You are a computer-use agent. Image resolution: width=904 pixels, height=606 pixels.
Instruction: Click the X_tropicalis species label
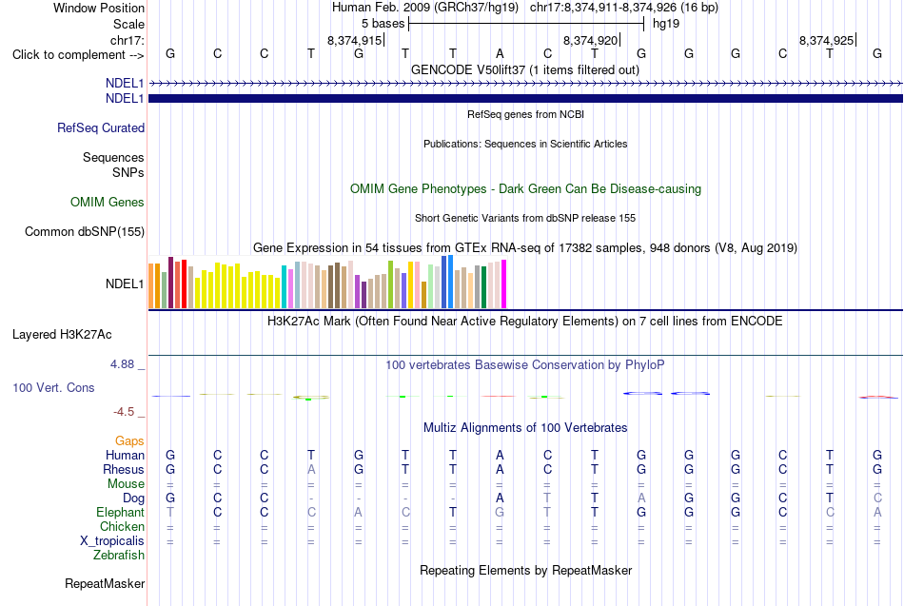point(112,541)
